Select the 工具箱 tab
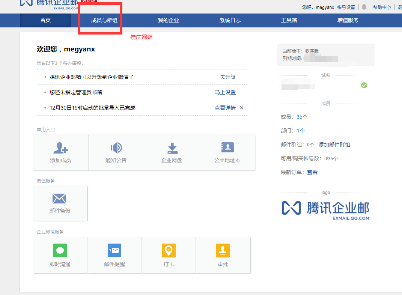402x295 pixels. (x=289, y=21)
